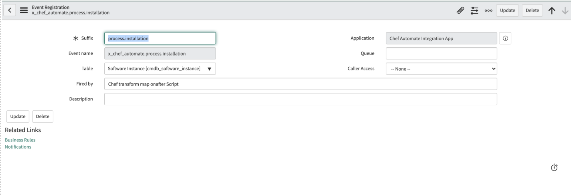
Task: Open the more options ellipsis icon
Action: [x=488, y=11]
